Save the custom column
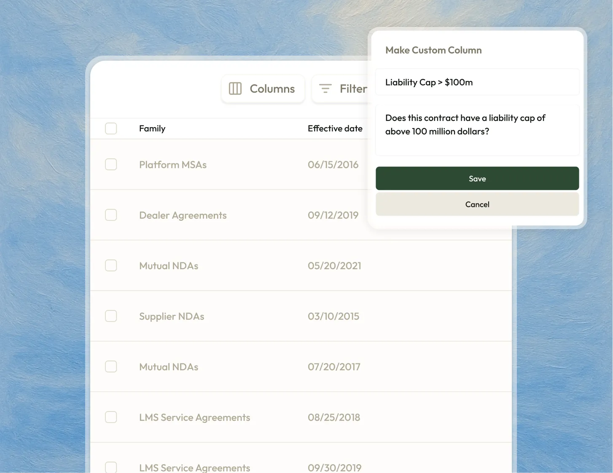 [477, 179]
